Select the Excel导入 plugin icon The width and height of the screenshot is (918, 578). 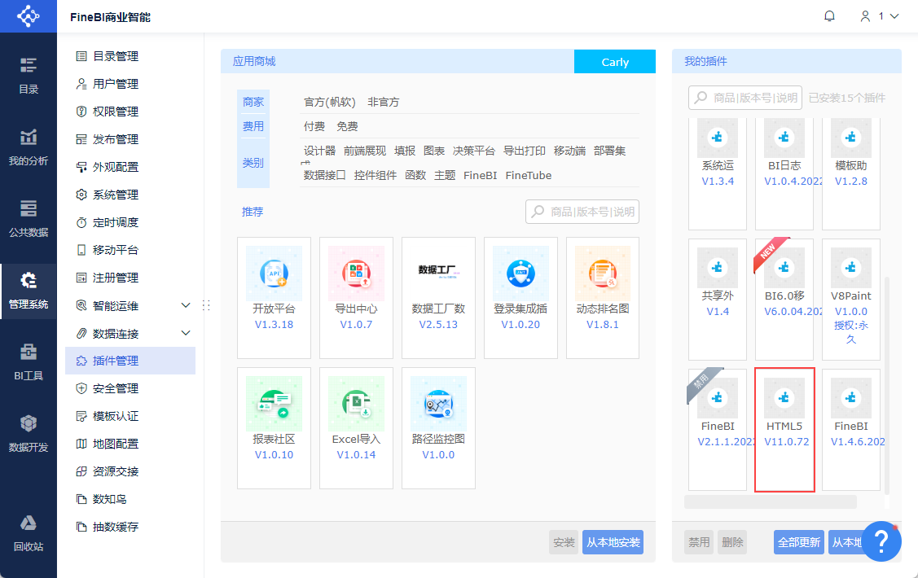[x=356, y=404]
